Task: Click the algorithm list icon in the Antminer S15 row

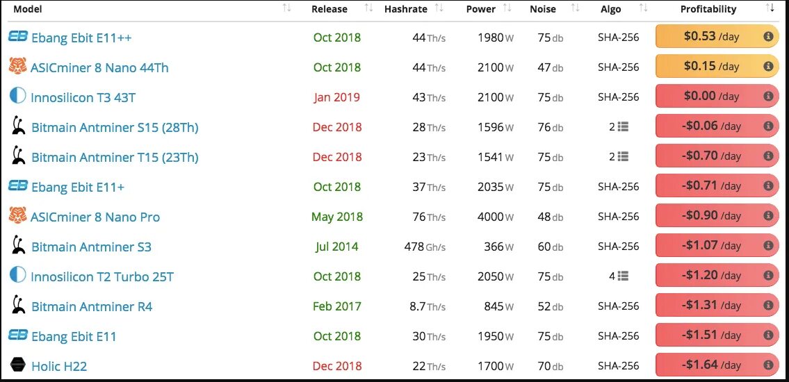Action: click(623, 127)
